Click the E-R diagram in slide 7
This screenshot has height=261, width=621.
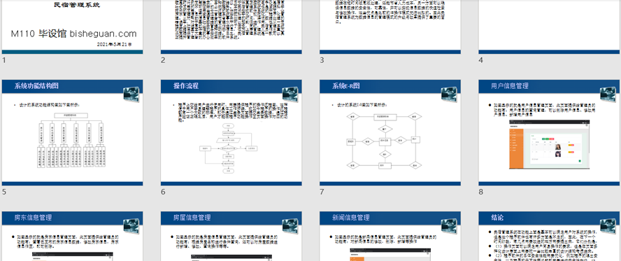click(384, 141)
